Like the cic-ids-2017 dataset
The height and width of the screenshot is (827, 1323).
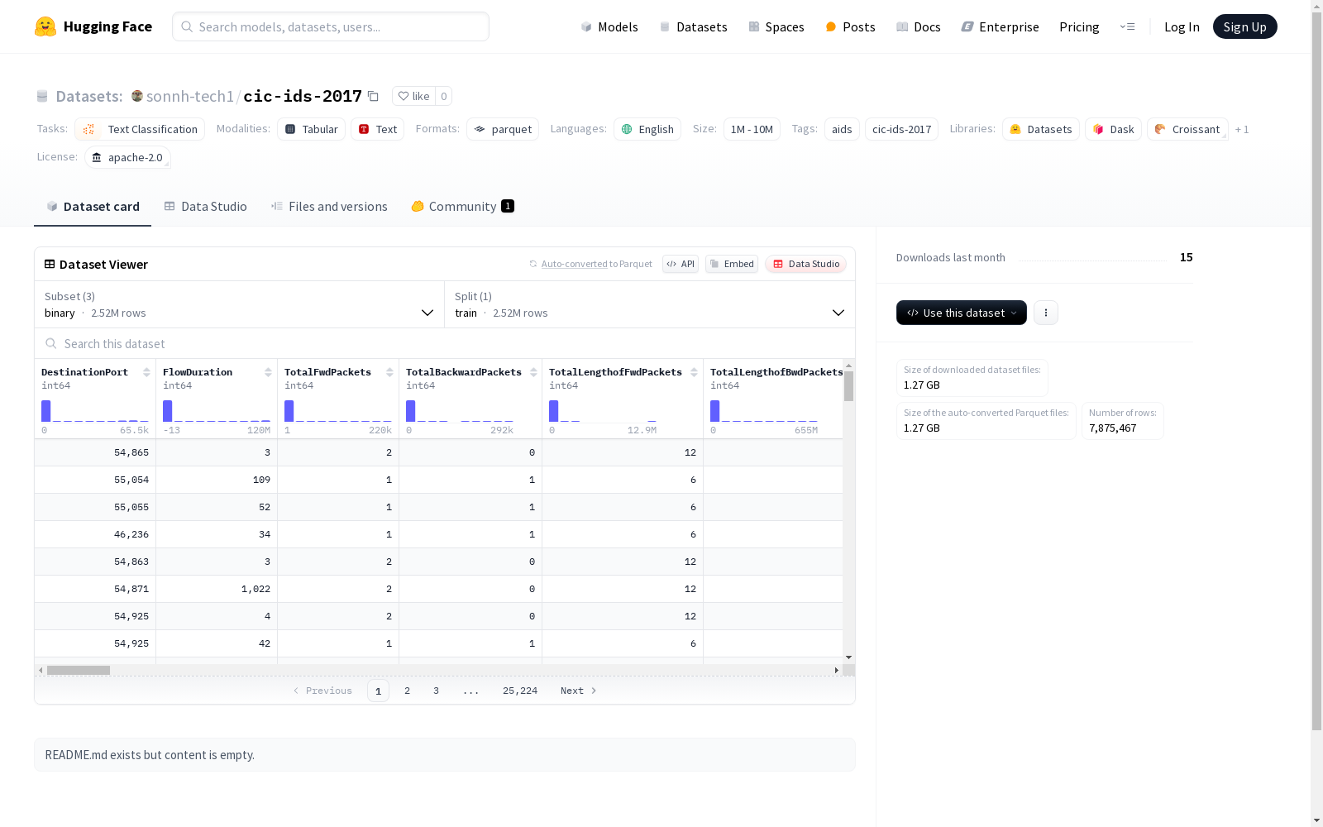[x=413, y=96]
